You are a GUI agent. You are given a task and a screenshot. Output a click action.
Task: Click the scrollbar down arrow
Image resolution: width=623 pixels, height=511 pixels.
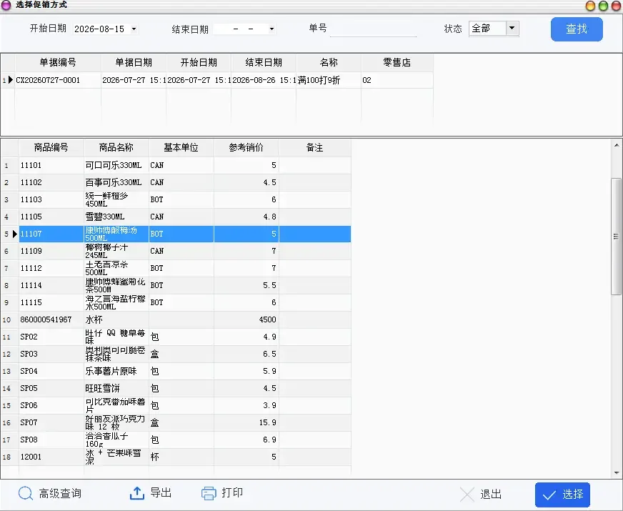617,473
